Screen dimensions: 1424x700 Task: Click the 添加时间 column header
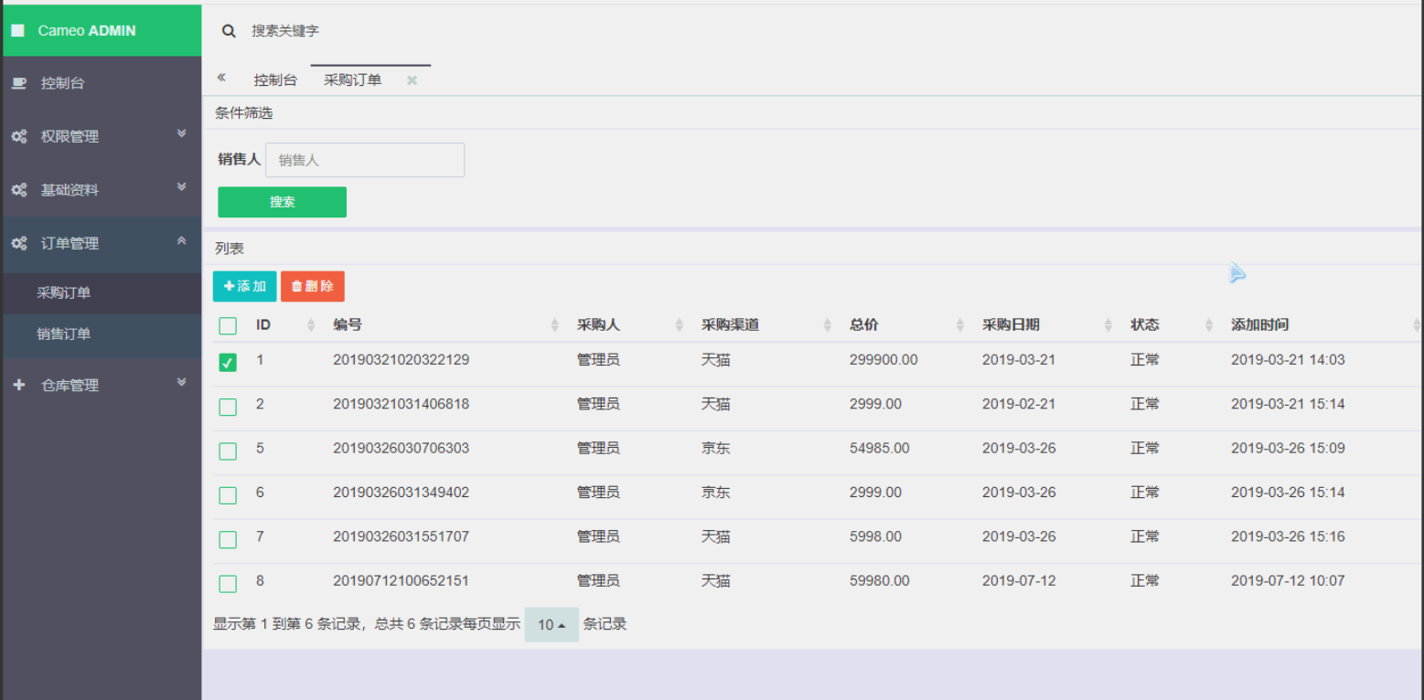[x=1259, y=325]
